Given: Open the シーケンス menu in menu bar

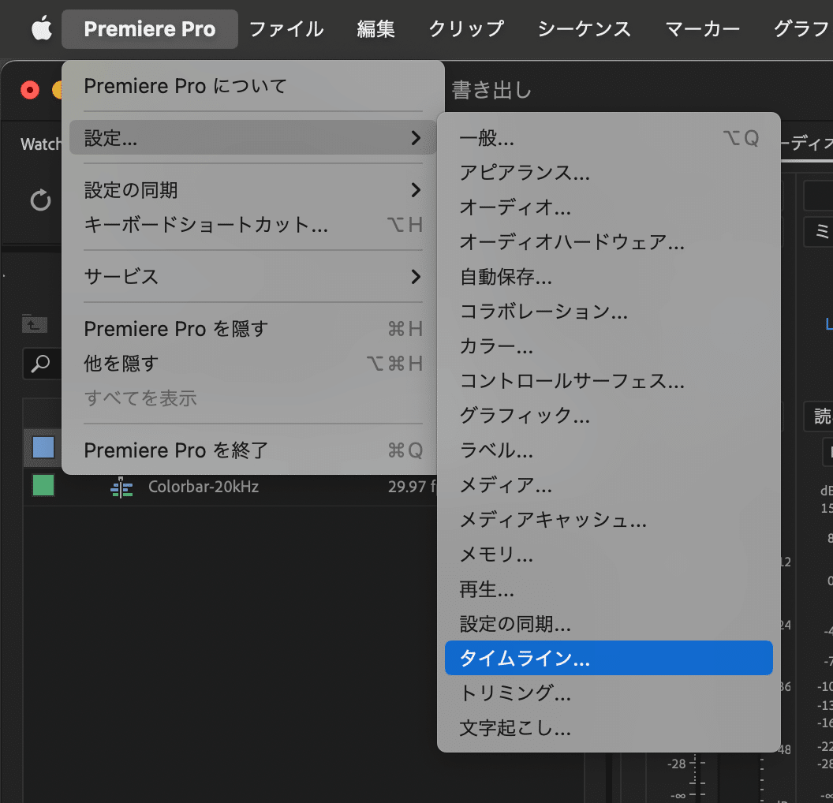Looking at the screenshot, I should coord(584,29).
